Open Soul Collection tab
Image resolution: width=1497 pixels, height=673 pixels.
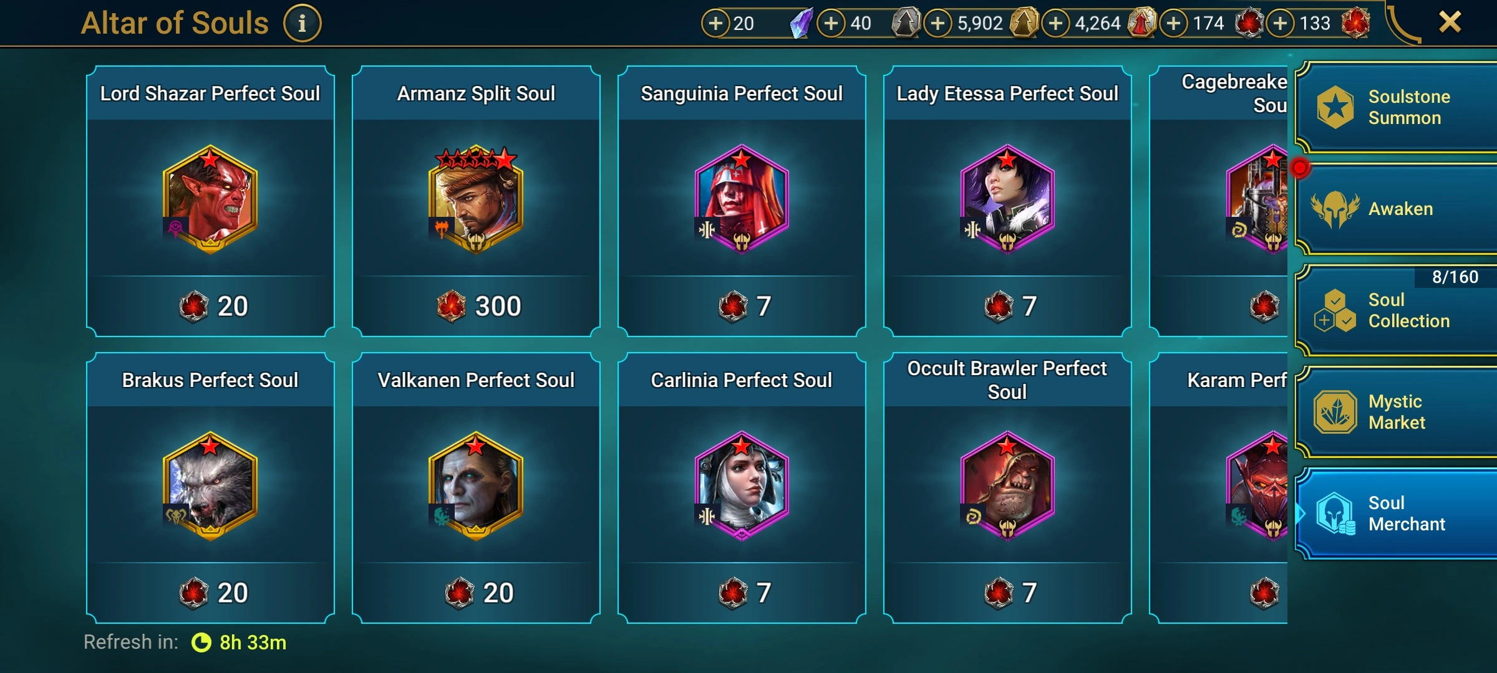(x=1397, y=310)
